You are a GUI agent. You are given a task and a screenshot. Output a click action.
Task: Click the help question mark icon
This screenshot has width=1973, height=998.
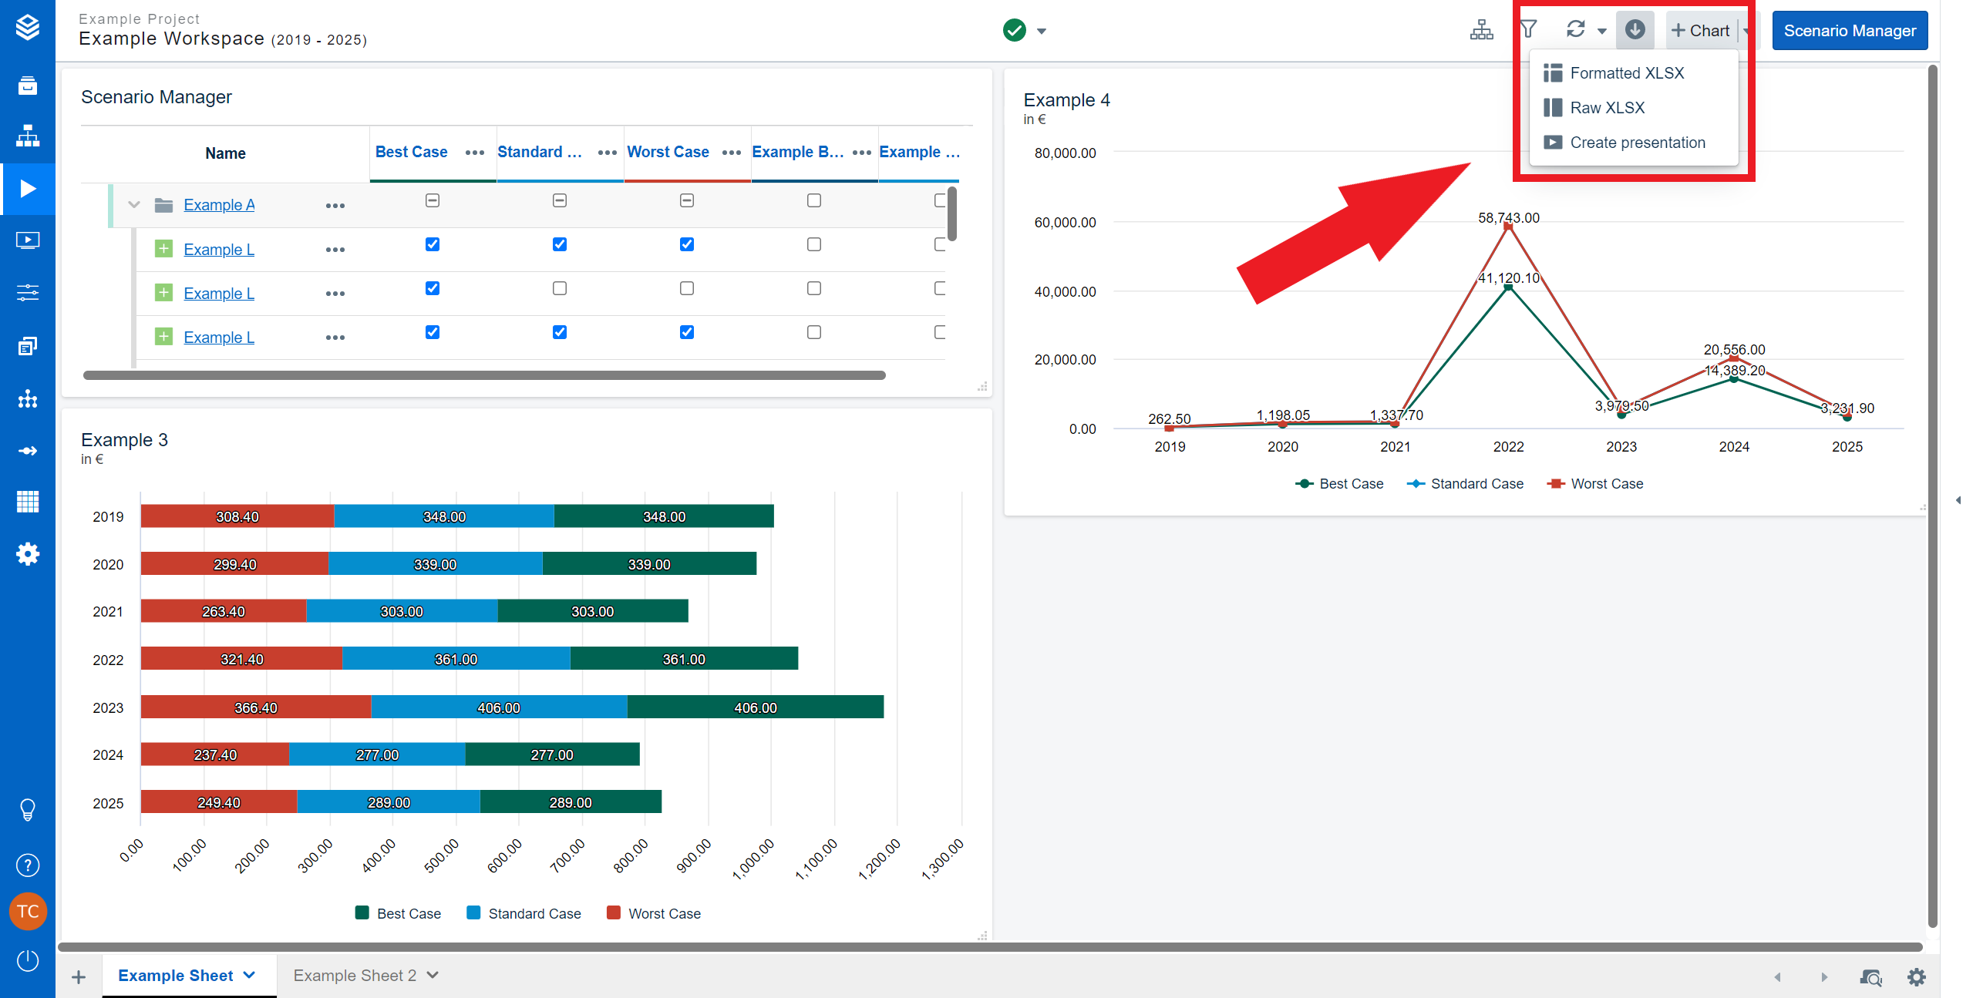[x=28, y=865]
